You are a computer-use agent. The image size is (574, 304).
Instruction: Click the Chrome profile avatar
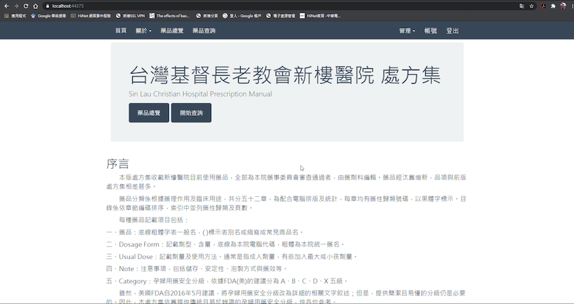562,5
